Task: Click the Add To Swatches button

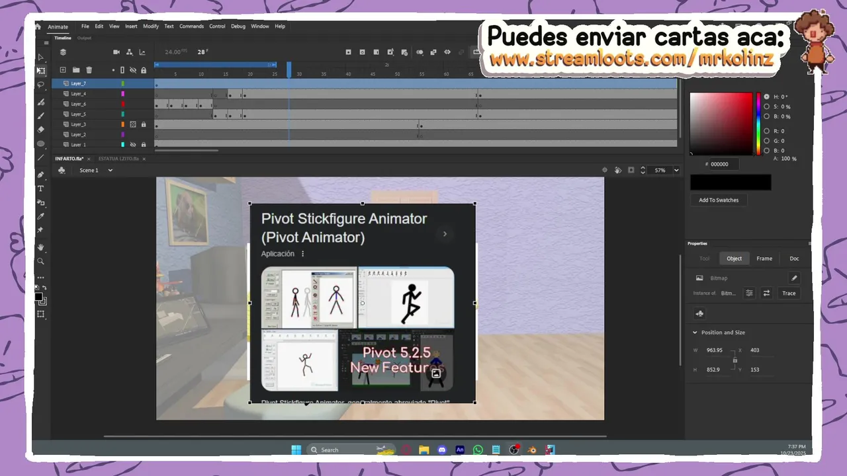Action: pos(719,200)
